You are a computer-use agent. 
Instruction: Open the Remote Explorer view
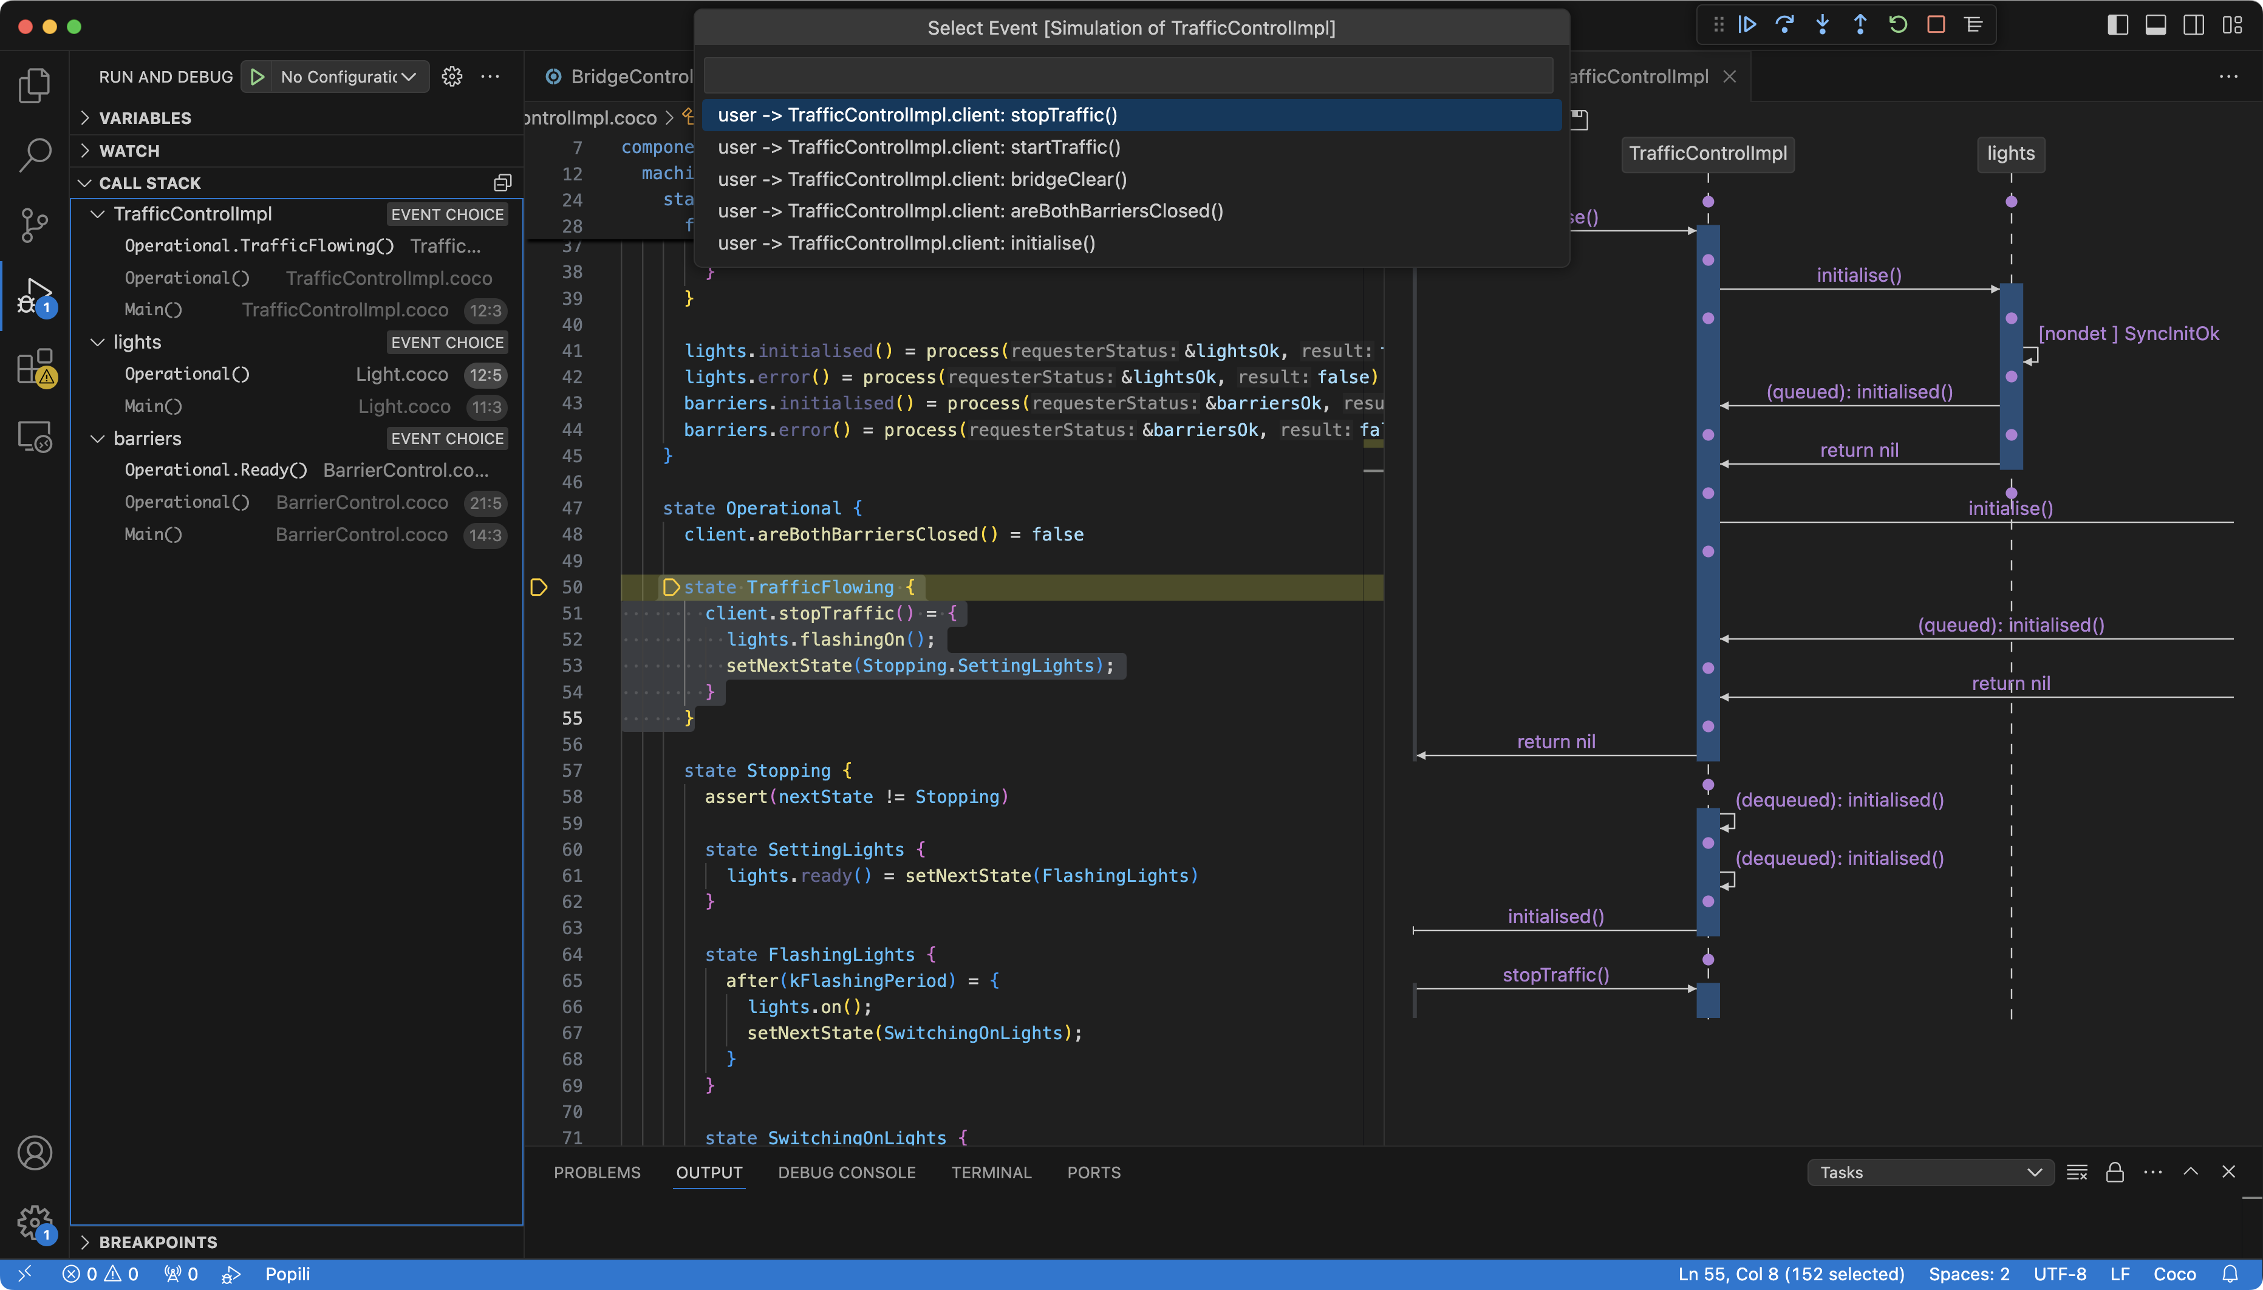[x=35, y=436]
